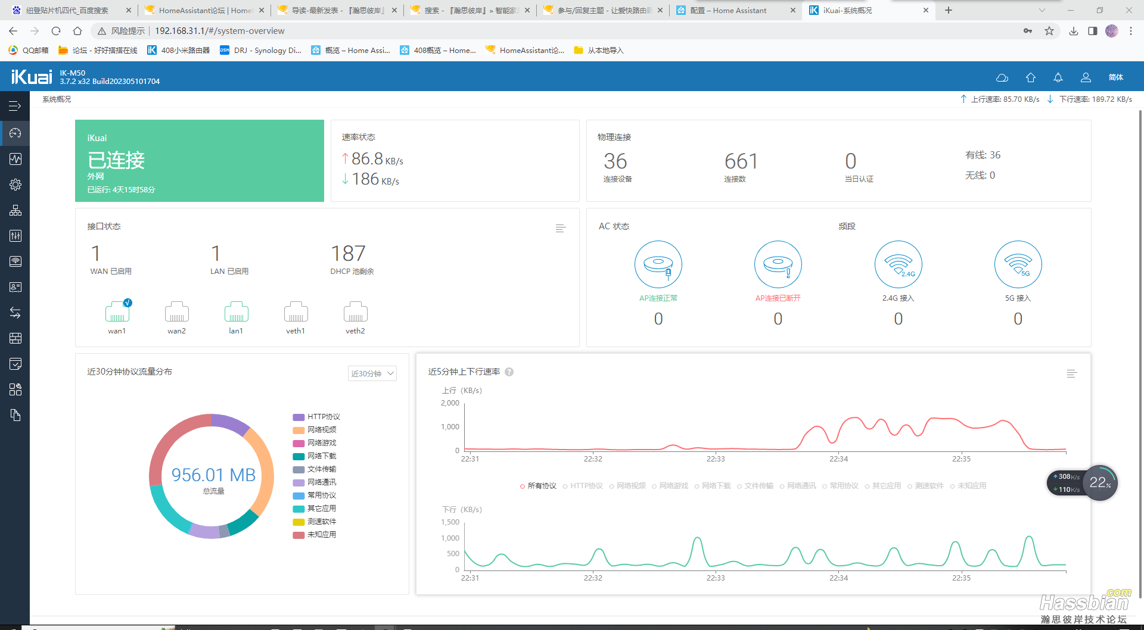Toggle 网络下载 series in rate chart legend
Viewport: 1144px width, 630px height.
coord(713,486)
